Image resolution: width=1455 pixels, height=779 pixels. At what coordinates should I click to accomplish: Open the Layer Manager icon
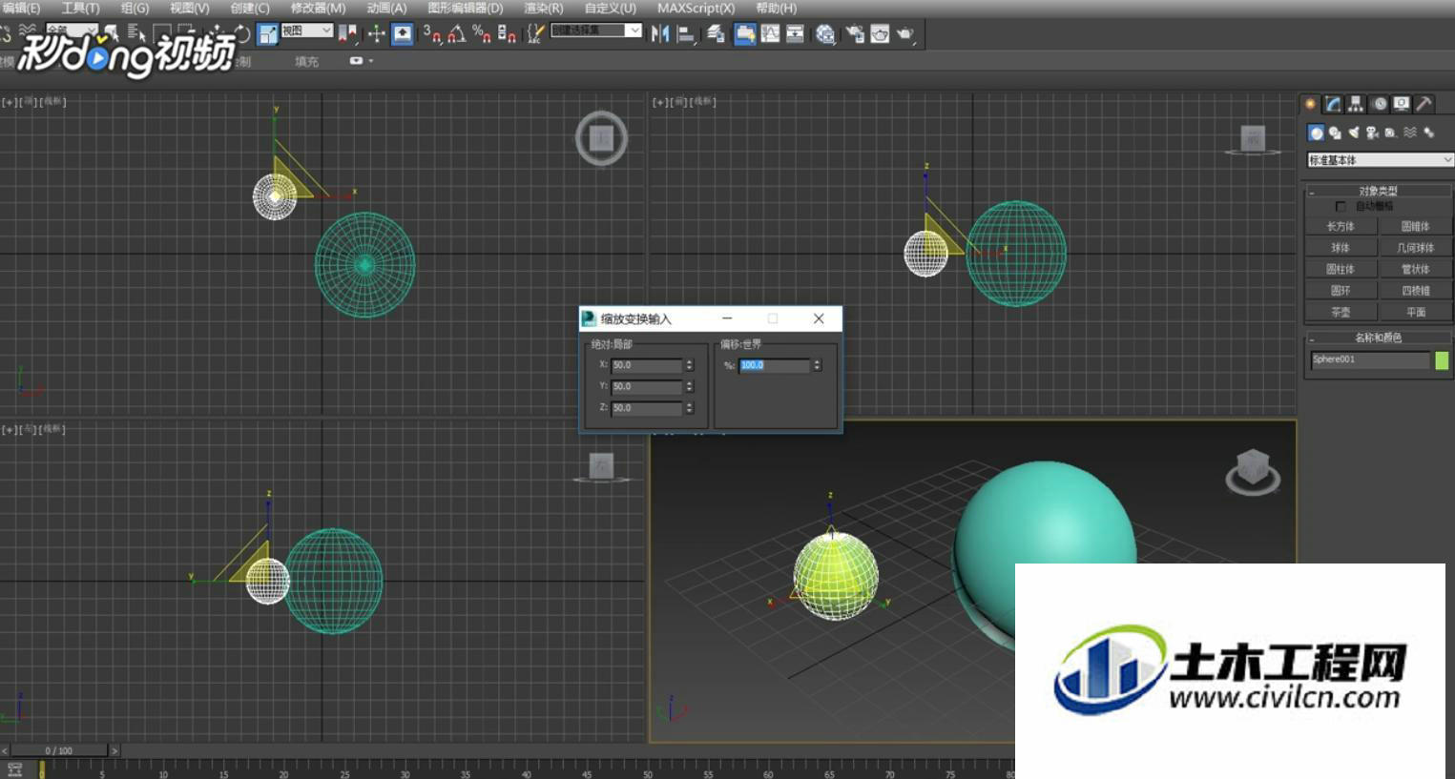[x=716, y=34]
